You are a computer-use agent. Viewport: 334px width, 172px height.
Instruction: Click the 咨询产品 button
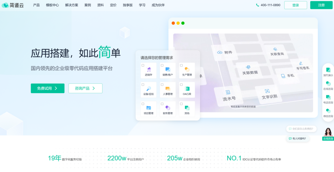coord(85,88)
